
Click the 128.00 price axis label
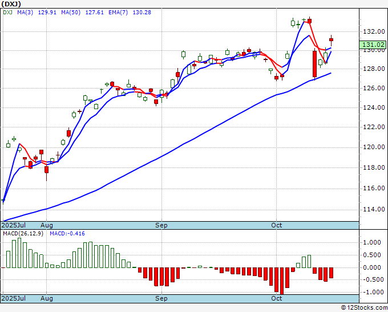tap(374, 69)
